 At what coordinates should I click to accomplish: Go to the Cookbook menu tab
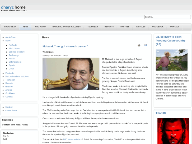coord(158,27)
